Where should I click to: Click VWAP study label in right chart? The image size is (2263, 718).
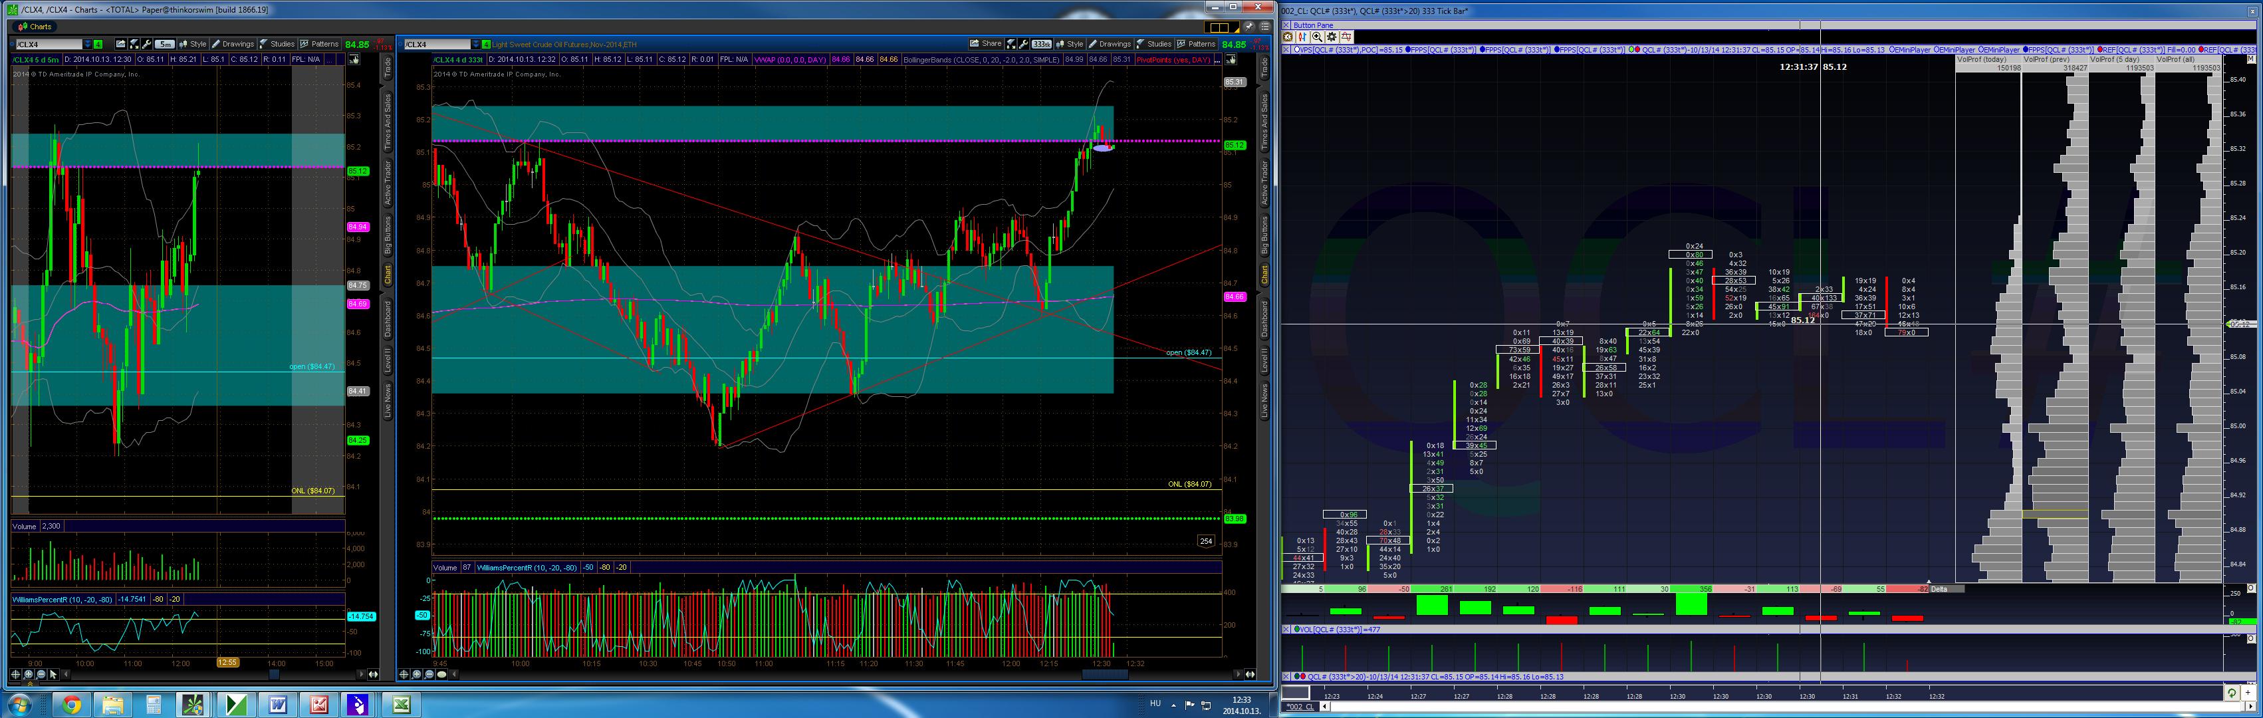[x=790, y=60]
